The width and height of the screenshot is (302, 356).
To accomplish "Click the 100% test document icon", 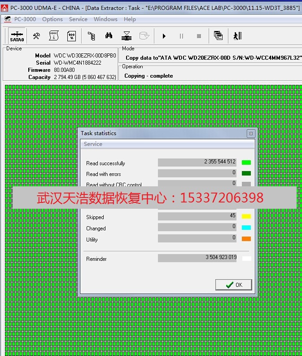I will click(71, 36).
